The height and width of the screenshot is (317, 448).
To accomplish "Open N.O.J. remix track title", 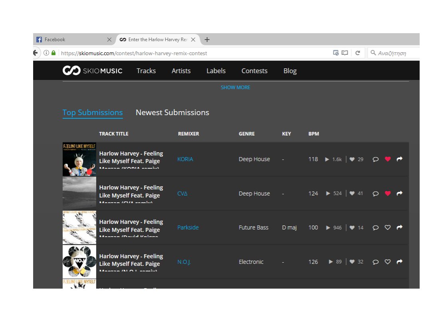I will tap(131, 262).
